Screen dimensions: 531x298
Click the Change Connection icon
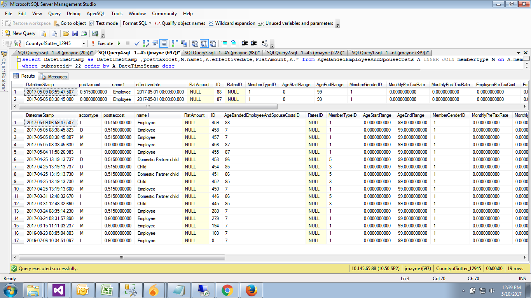[17, 43]
